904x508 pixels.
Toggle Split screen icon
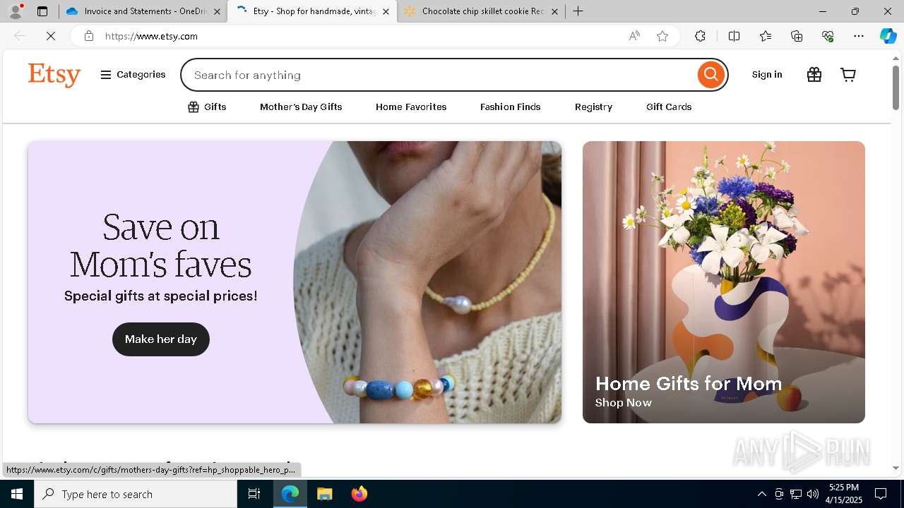tap(734, 36)
